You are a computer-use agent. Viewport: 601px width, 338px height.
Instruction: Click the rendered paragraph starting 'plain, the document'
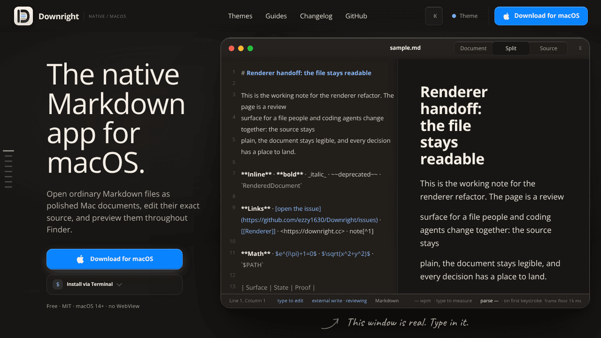click(490, 270)
